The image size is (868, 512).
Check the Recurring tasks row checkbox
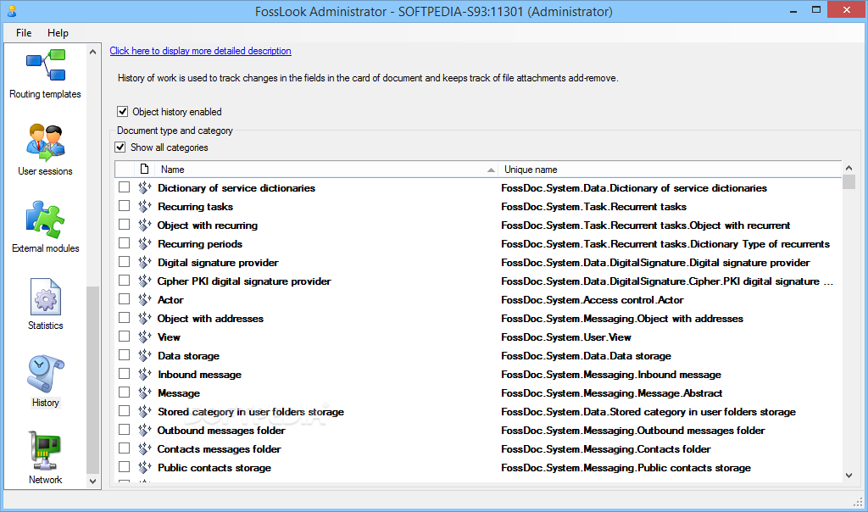tap(125, 207)
